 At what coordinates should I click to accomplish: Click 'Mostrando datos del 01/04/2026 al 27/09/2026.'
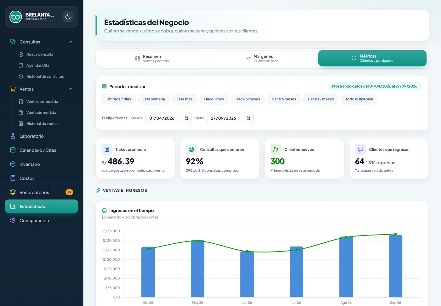(375, 86)
